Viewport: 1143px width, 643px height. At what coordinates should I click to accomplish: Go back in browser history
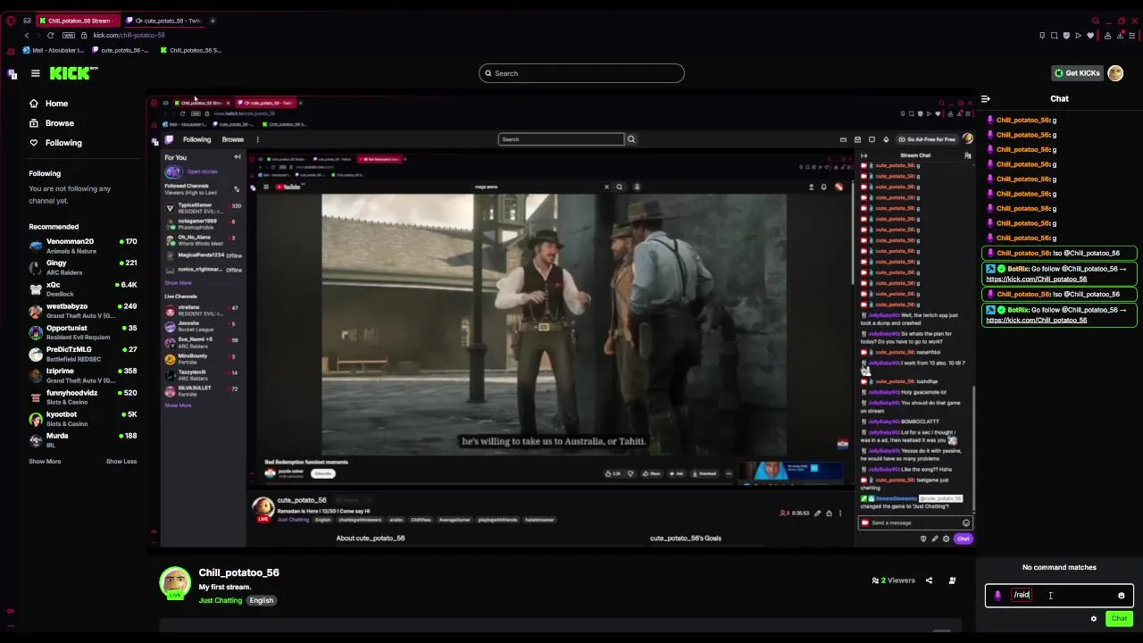[27, 35]
